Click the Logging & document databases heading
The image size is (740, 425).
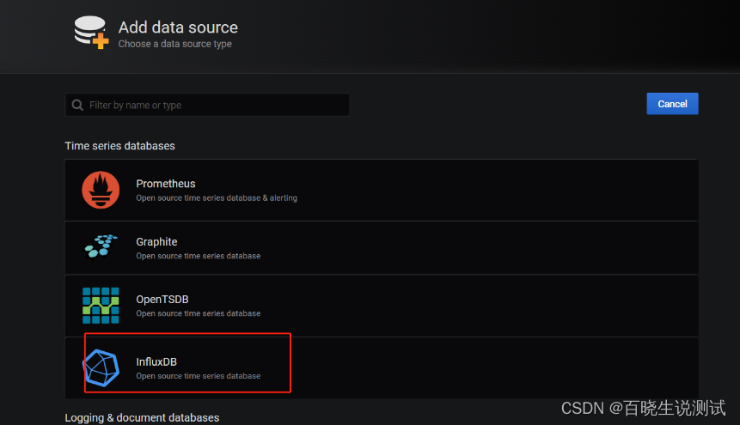(x=142, y=418)
